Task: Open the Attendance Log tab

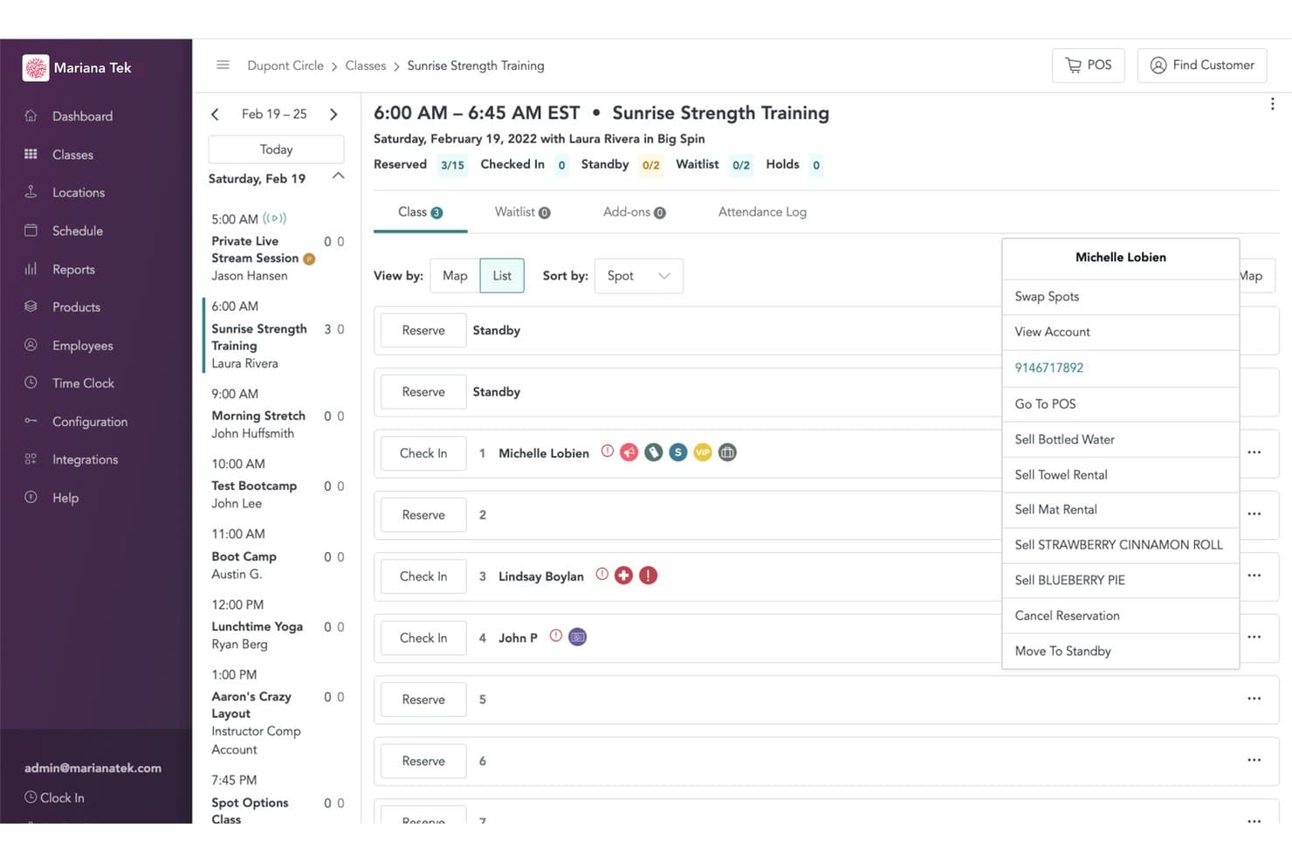Action: 762,212
